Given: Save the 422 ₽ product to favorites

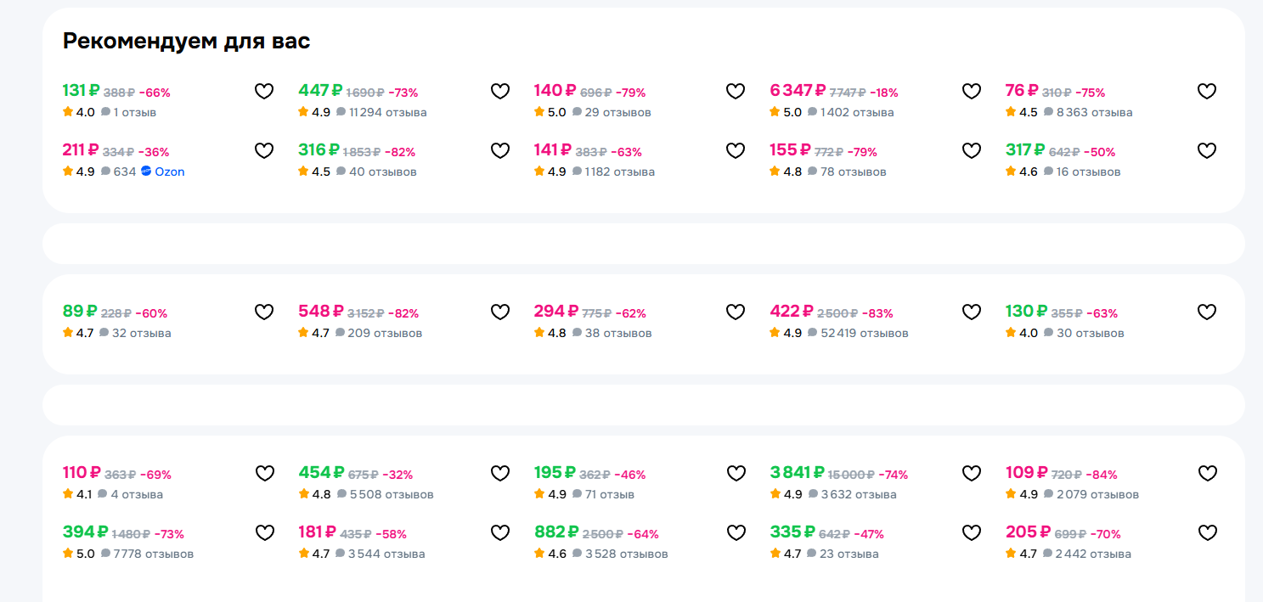Looking at the screenshot, I should point(972,312).
